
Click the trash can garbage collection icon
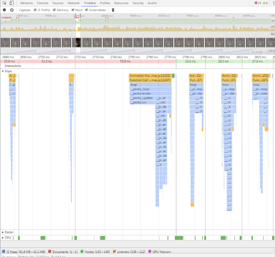click(113, 10)
